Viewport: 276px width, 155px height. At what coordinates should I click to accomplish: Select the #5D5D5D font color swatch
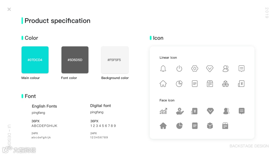coord(75,60)
